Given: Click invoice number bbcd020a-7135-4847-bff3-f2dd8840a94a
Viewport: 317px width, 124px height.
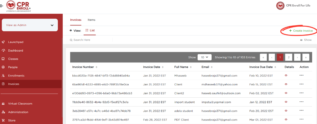Looking at the screenshot, I should tap(101, 76).
